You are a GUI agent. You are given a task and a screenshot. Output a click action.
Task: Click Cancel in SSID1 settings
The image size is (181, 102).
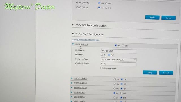pos(166,73)
